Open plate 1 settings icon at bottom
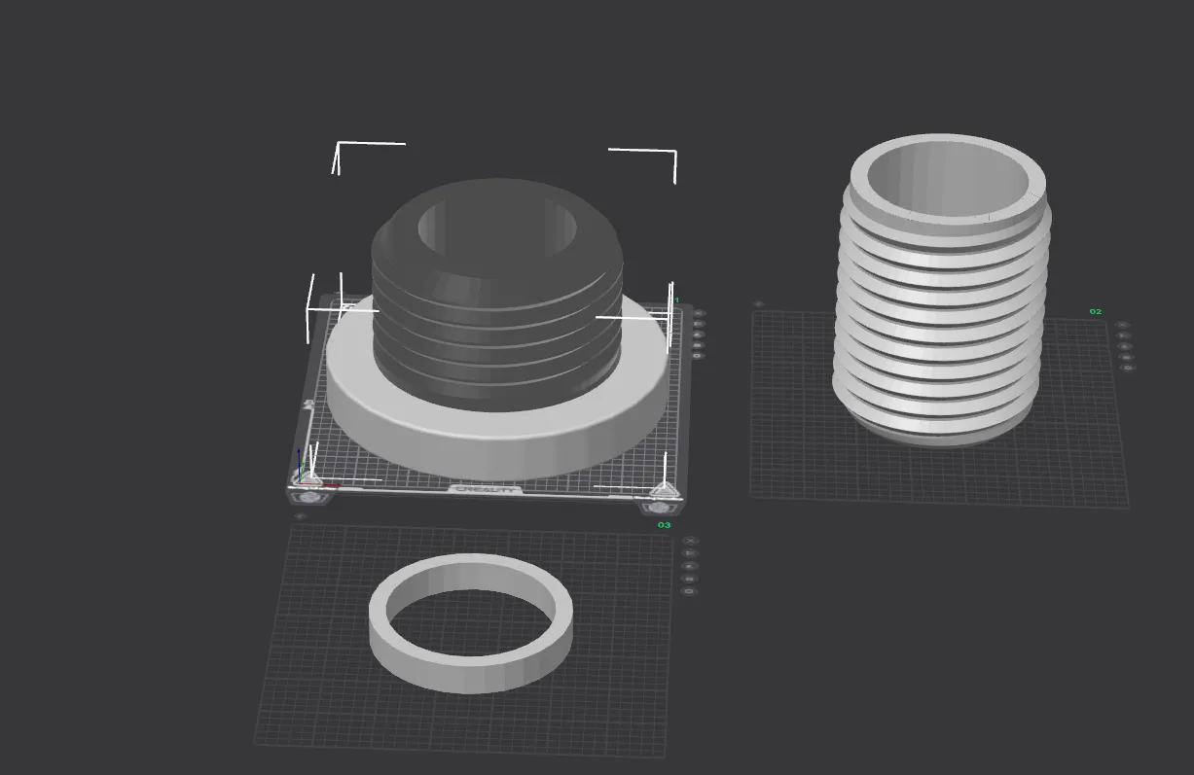The height and width of the screenshot is (775, 1194). pyautogui.click(x=698, y=356)
